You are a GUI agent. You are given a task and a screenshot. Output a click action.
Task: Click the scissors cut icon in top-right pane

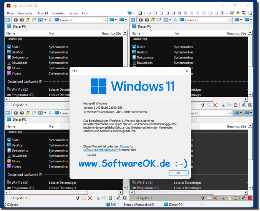pyautogui.click(x=224, y=105)
